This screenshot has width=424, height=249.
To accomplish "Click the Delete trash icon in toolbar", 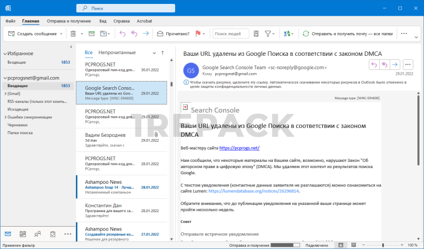I will click(x=73, y=33).
